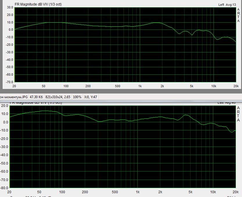This screenshot has width=242, height=197.
Task: Click the 20 Hz label under the top graph
Action: click(x=14, y=86)
